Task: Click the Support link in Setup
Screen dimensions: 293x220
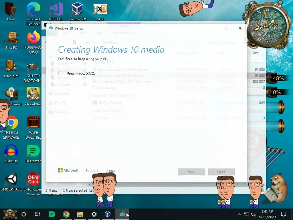Action: click(x=92, y=171)
